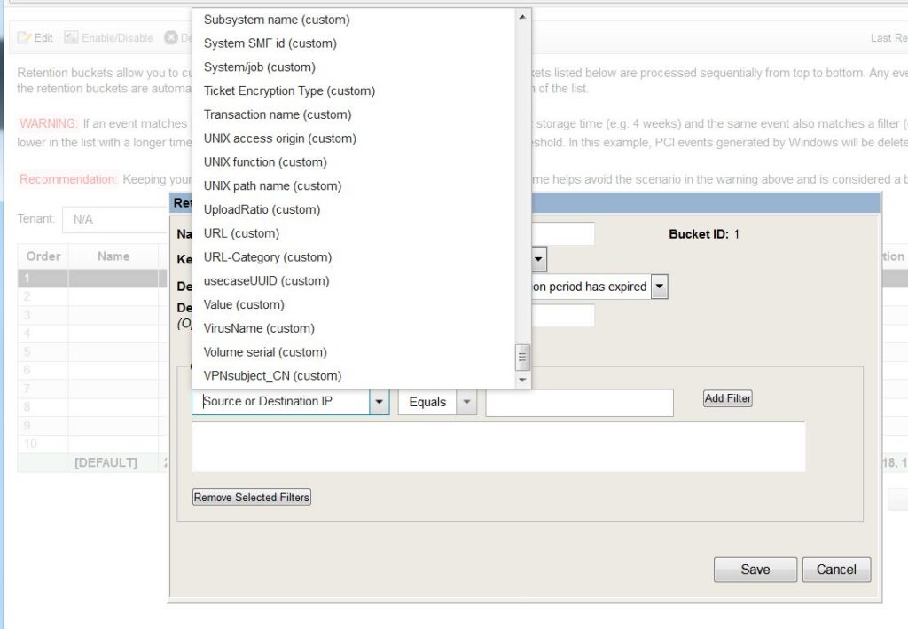
Task: Click the dropdown list scrollbar thumb
Action: tap(522, 357)
